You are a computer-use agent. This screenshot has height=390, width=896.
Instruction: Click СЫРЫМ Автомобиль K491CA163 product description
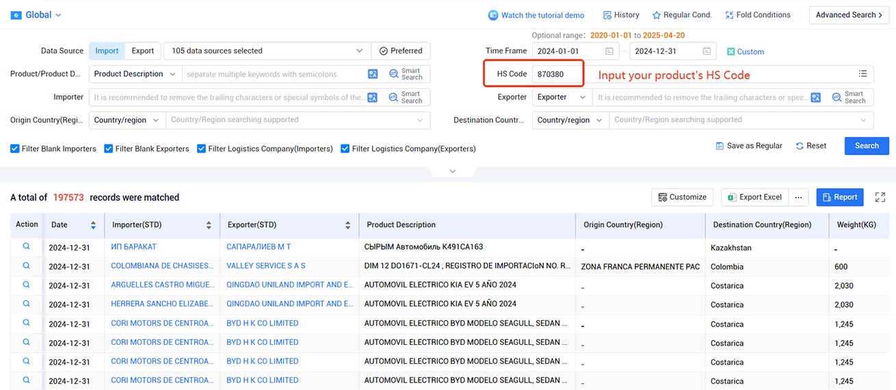click(423, 247)
